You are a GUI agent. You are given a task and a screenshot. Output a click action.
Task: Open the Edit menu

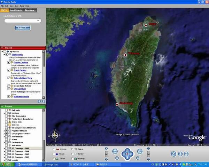(7, 6)
